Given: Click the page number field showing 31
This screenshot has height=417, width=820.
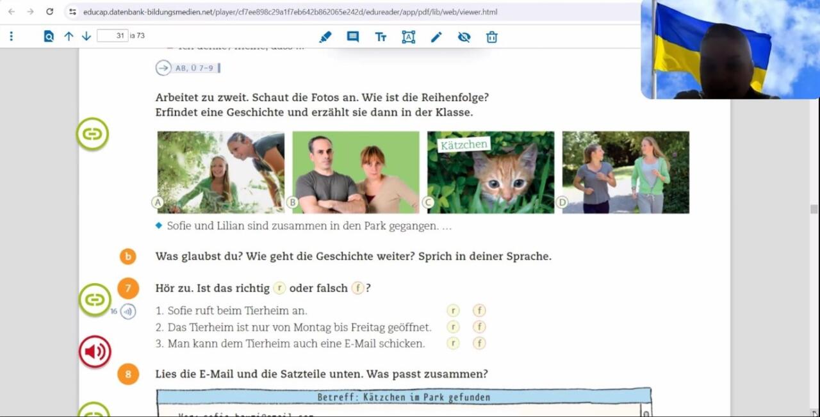Looking at the screenshot, I should (x=113, y=36).
